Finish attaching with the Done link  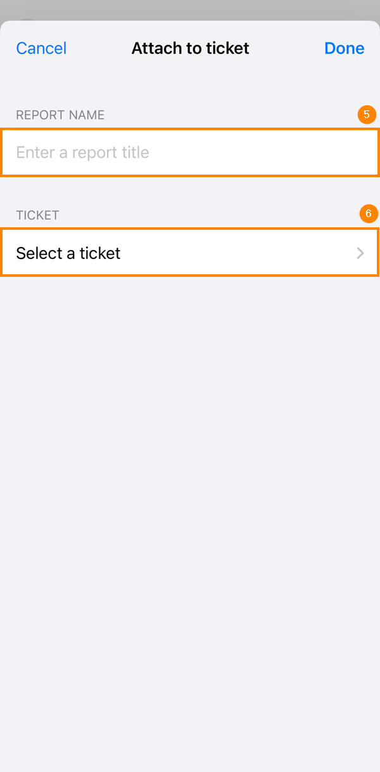[344, 48]
